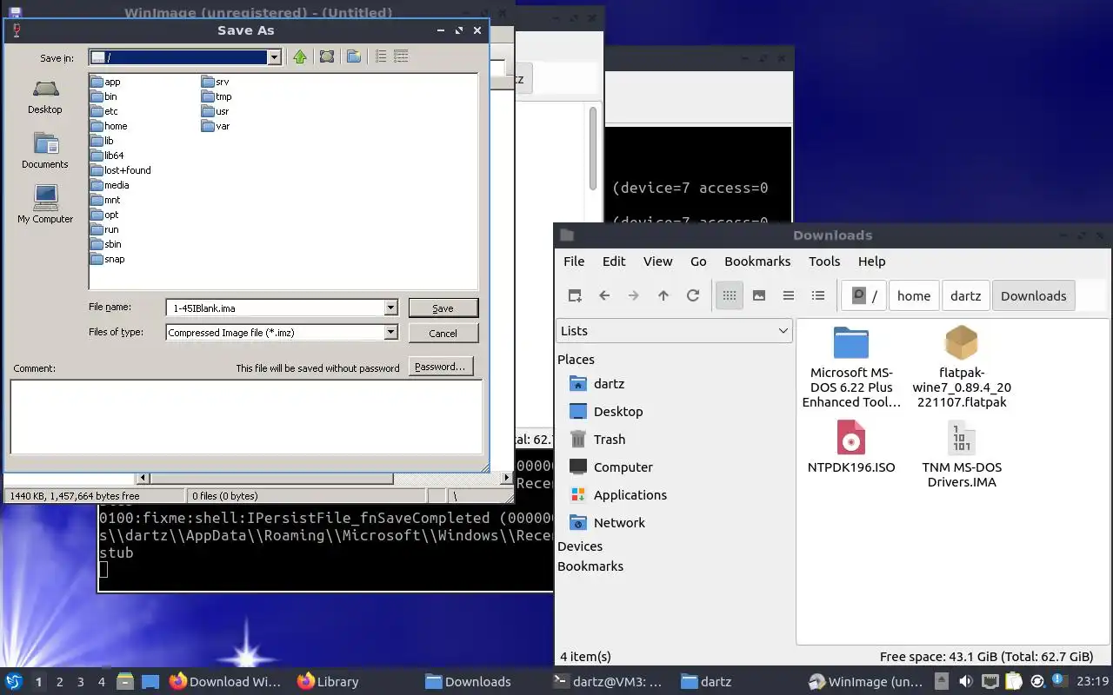The image size is (1113, 695).
Task: Open clipboard manager tray icon
Action: click(x=1013, y=681)
